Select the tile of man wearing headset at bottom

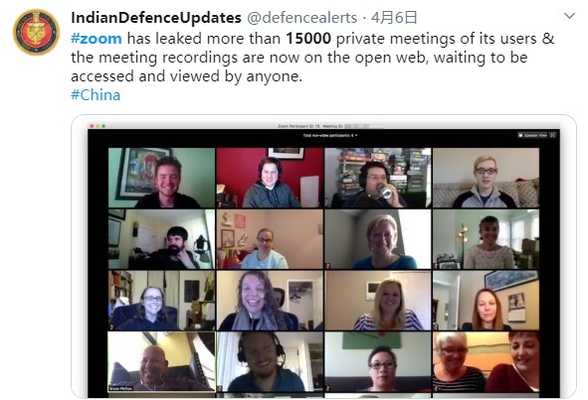270,362
